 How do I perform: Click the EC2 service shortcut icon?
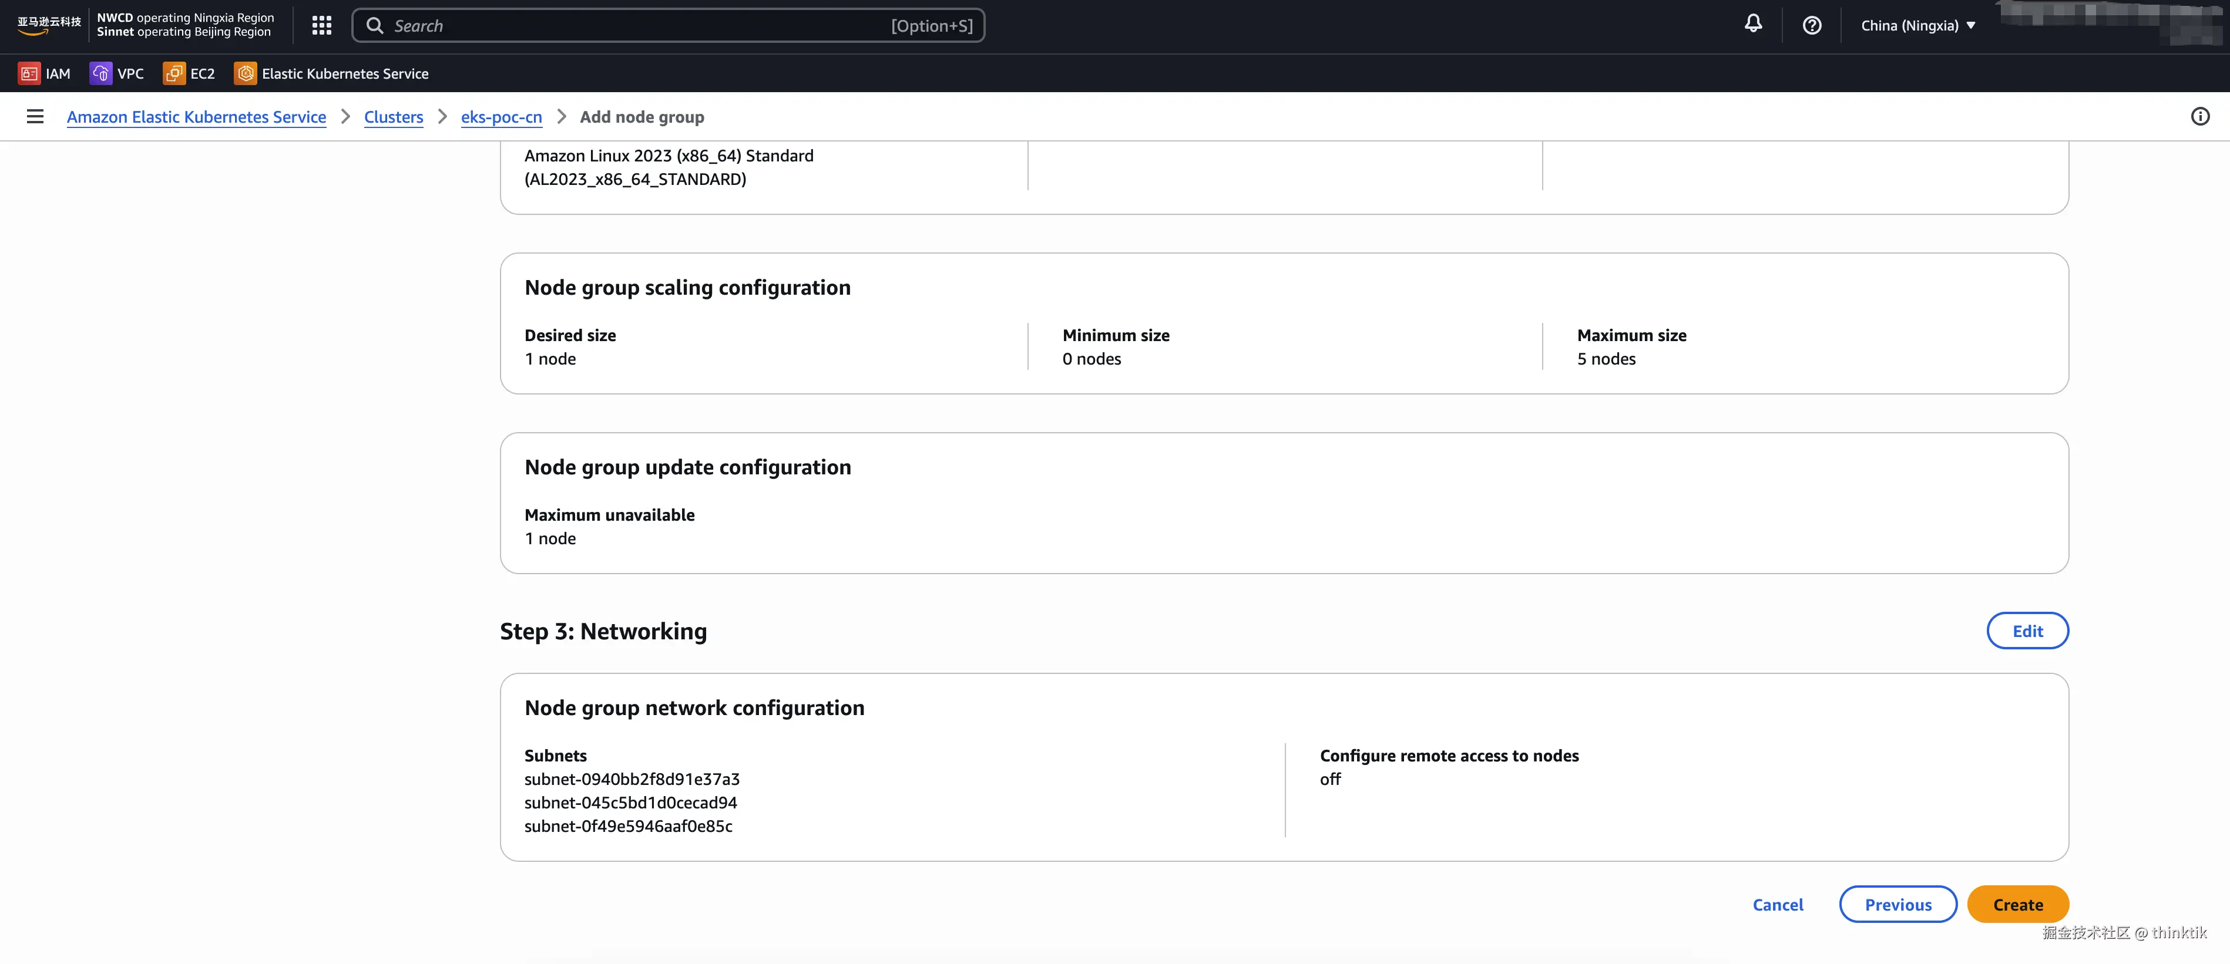point(174,73)
